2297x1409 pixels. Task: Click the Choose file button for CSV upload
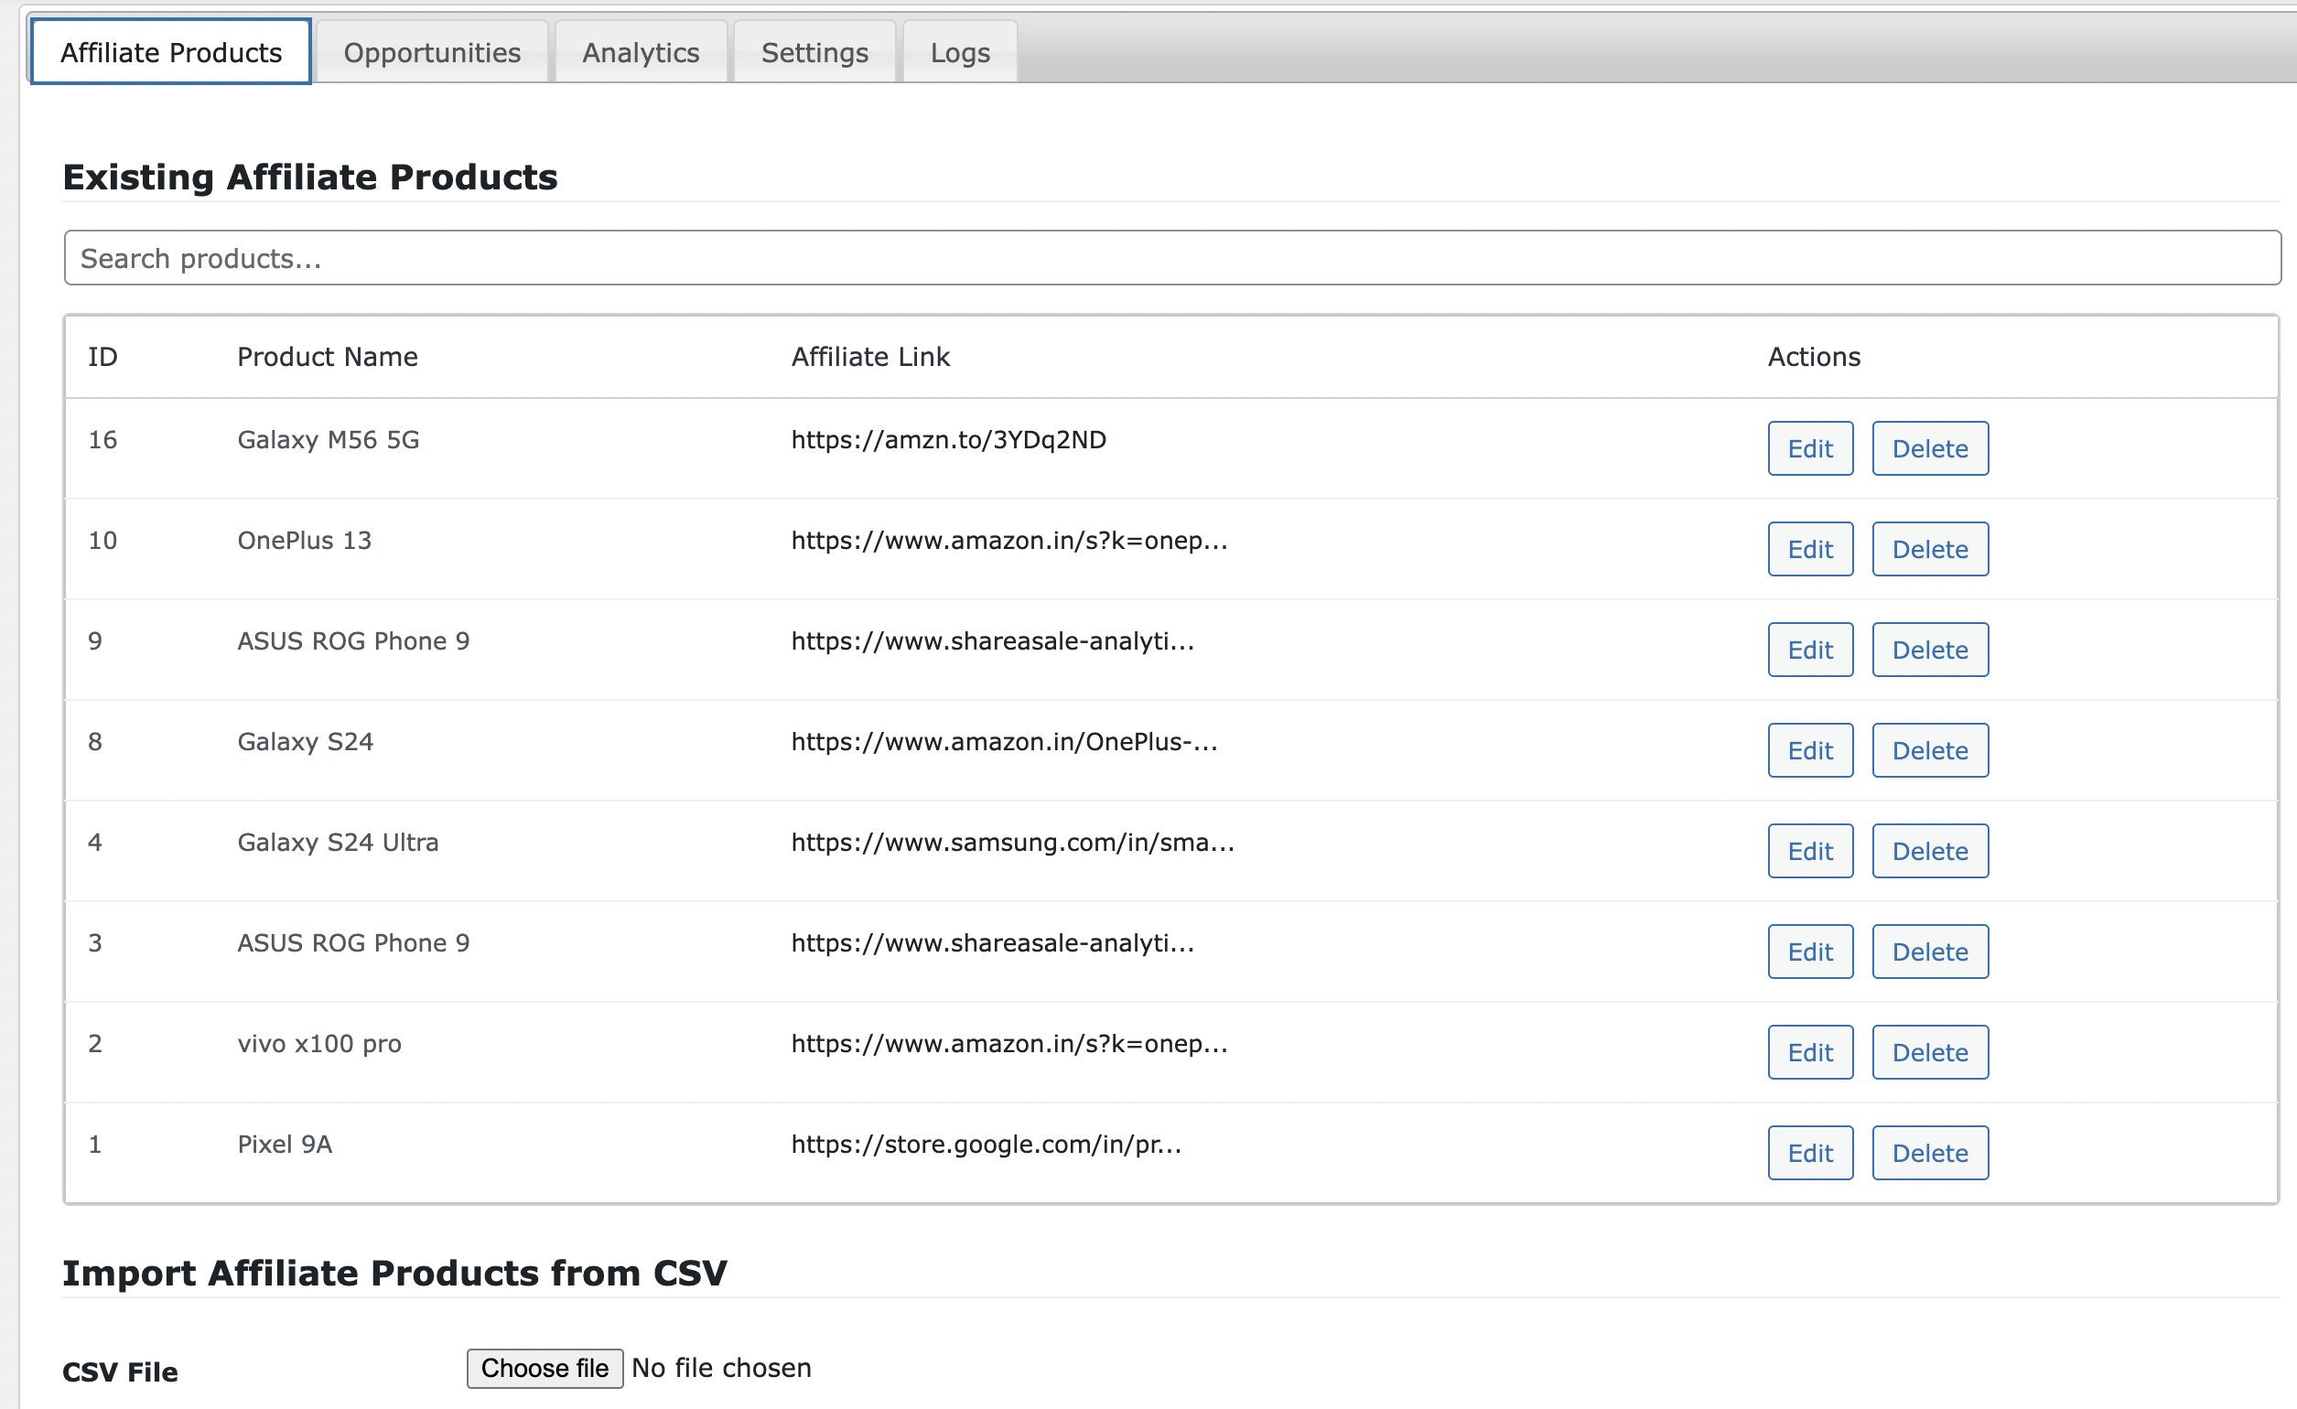click(544, 1368)
